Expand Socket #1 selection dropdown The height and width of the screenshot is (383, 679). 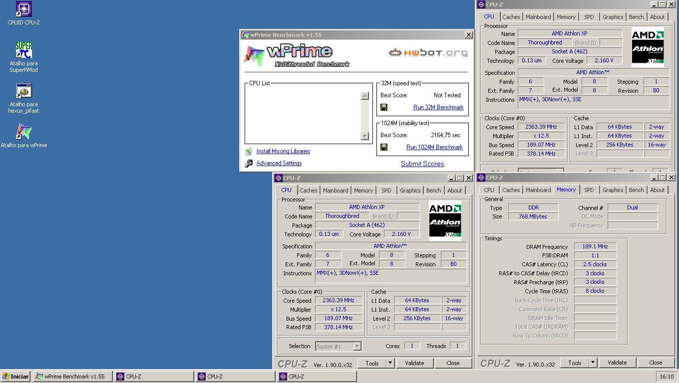click(357, 346)
